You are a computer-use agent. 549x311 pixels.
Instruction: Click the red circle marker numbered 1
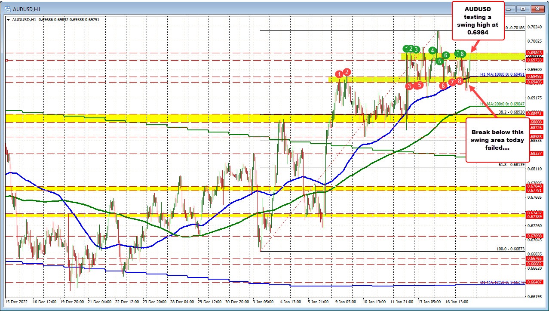[340, 74]
